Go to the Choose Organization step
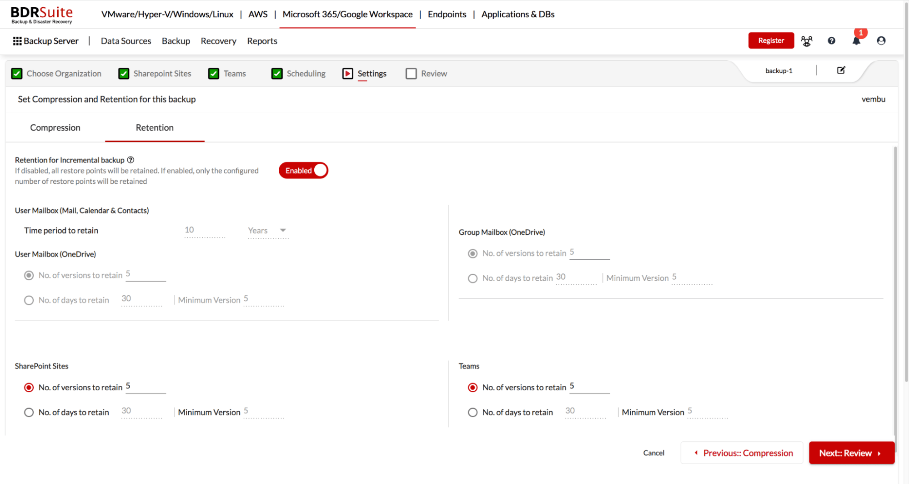The image size is (909, 484). point(64,73)
